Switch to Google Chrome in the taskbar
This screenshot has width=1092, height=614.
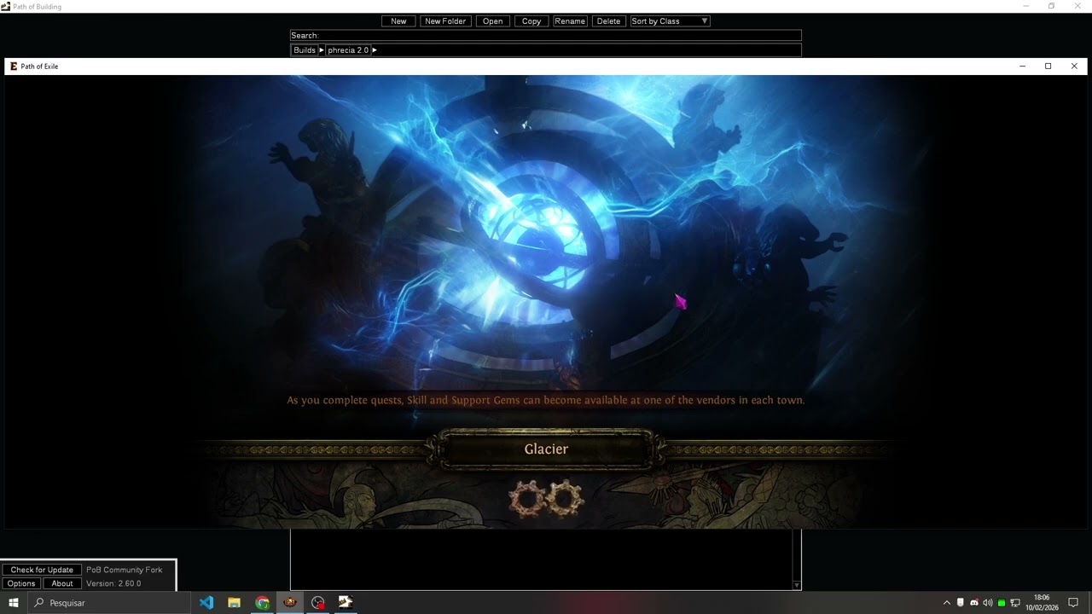click(262, 603)
